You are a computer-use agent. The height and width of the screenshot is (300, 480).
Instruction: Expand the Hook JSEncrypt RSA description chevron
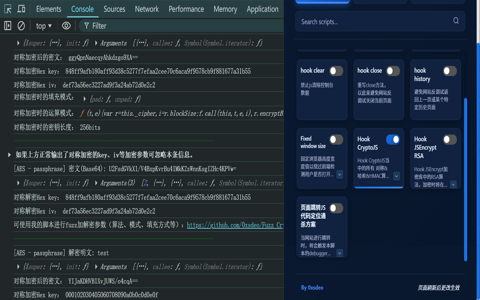(x=453, y=184)
